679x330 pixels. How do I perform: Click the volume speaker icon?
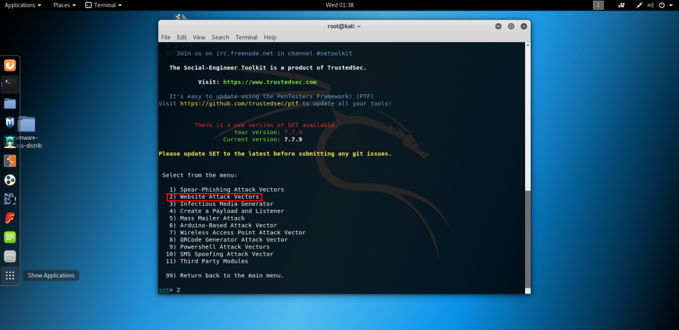[x=650, y=5]
